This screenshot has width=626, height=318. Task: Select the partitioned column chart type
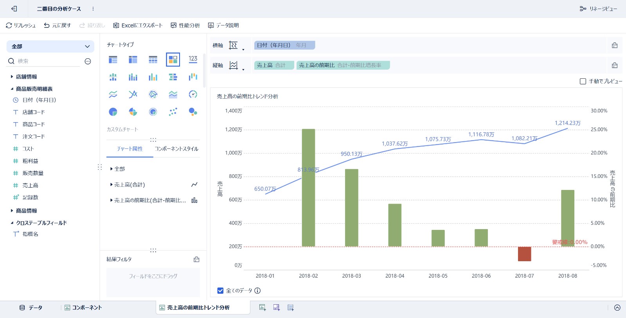click(113, 77)
